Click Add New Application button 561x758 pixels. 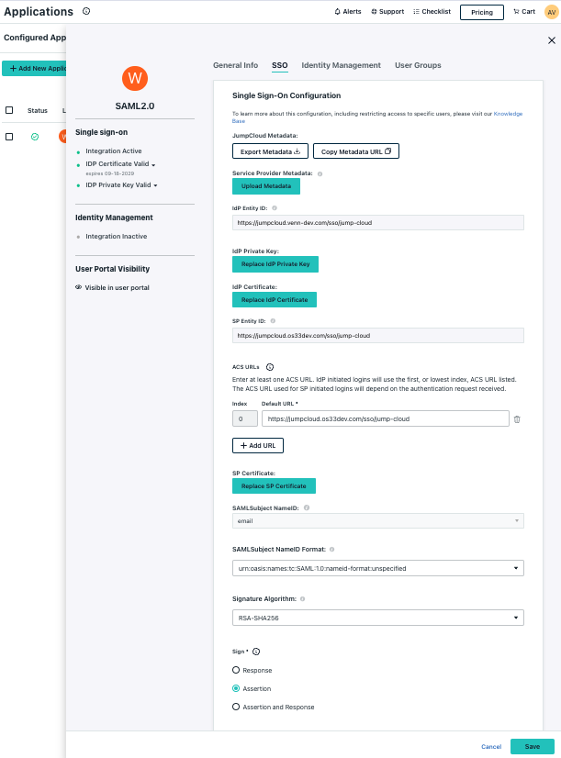pos(35,69)
